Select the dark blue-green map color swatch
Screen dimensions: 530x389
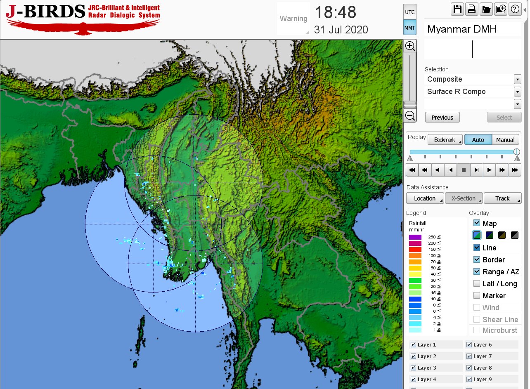[x=490, y=235]
